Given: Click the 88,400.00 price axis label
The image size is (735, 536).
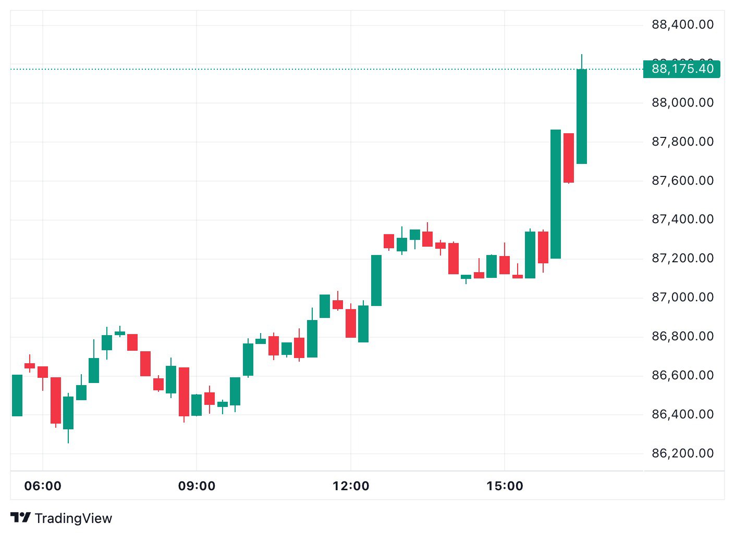Looking at the screenshot, I should point(682,24).
